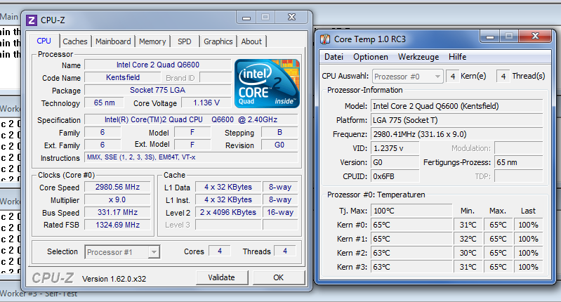
Task: Click the Core Speed value 2980.56 MHz
Action: point(117,187)
